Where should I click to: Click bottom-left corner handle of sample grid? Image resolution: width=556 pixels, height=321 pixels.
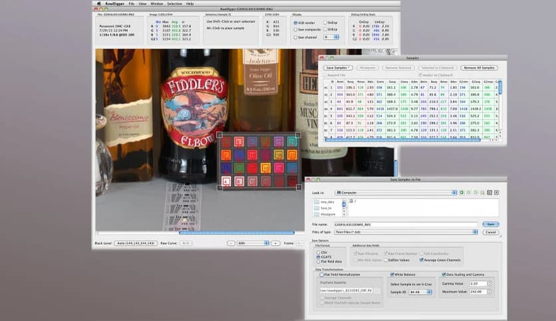[x=220, y=187]
